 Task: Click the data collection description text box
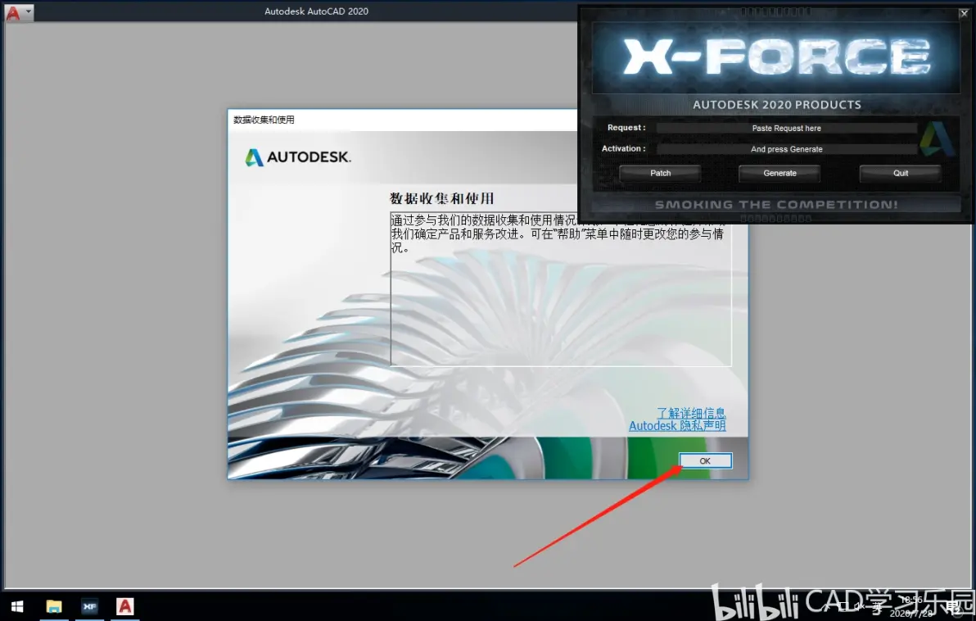click(x=560, y=289)
